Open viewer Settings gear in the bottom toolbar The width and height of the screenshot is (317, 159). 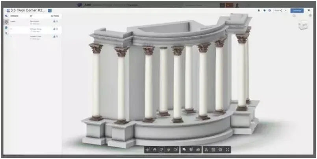click(x=220, y=150)
